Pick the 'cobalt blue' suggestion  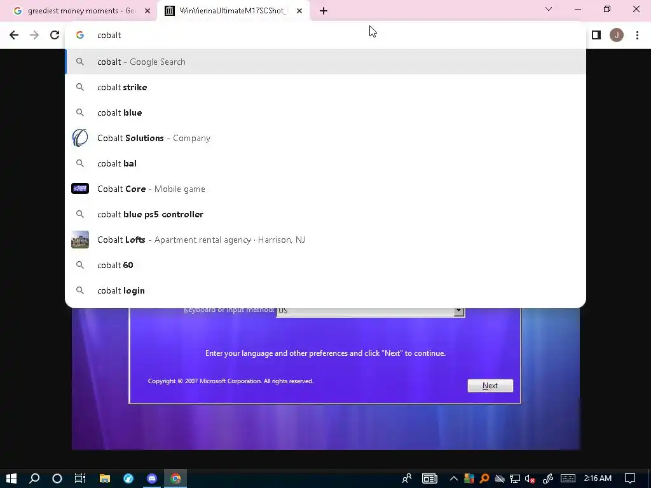click(x=325, y=112)
